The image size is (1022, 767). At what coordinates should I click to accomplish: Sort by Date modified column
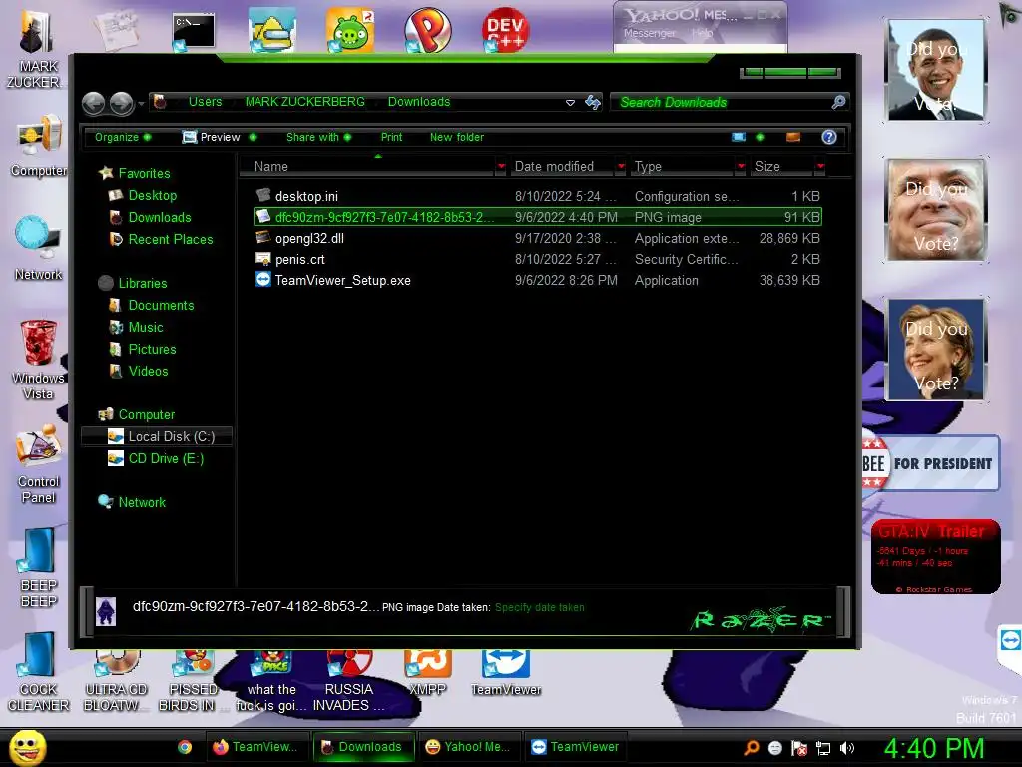(x=561, y=167)
